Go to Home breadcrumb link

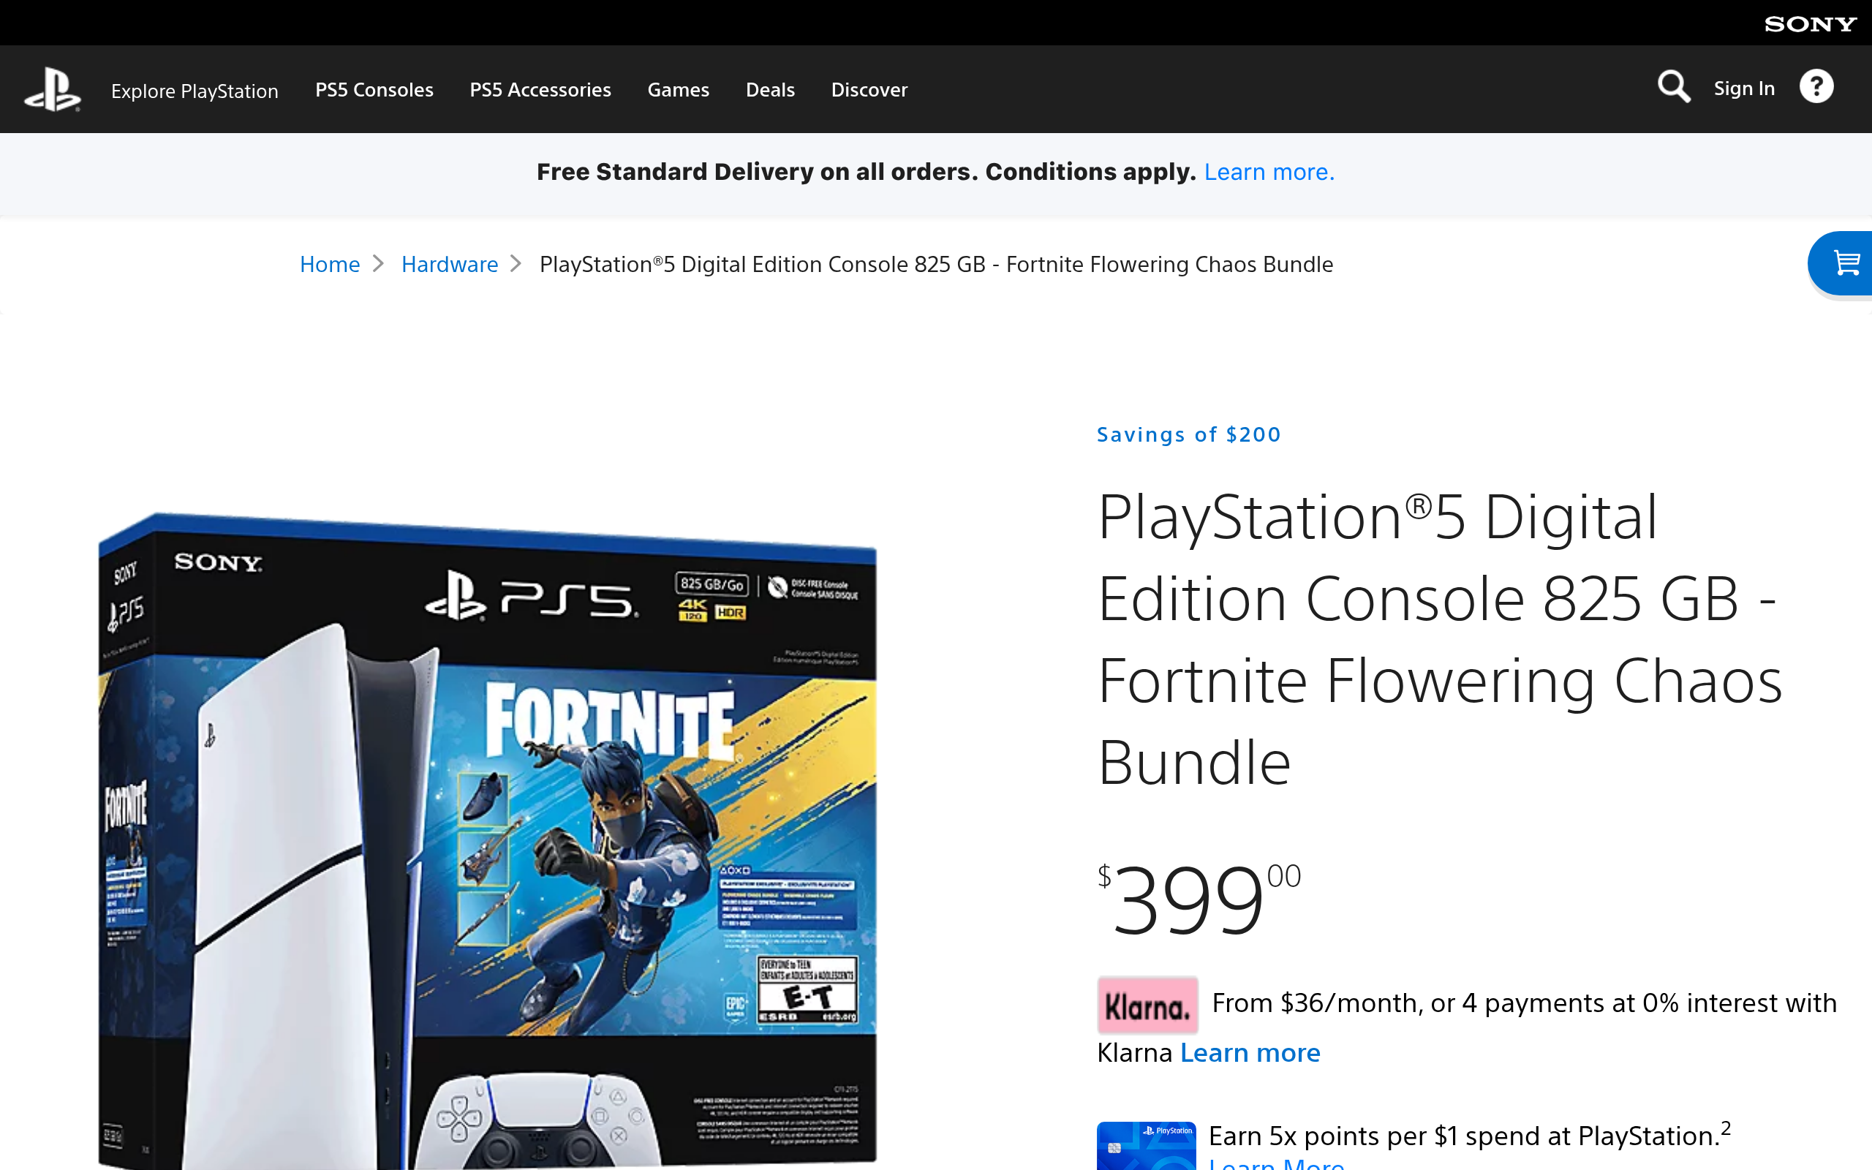(330, 264)
